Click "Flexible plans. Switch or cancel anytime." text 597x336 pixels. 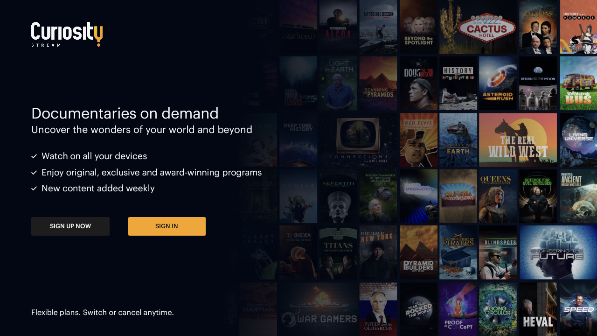(x=103, y=313)
